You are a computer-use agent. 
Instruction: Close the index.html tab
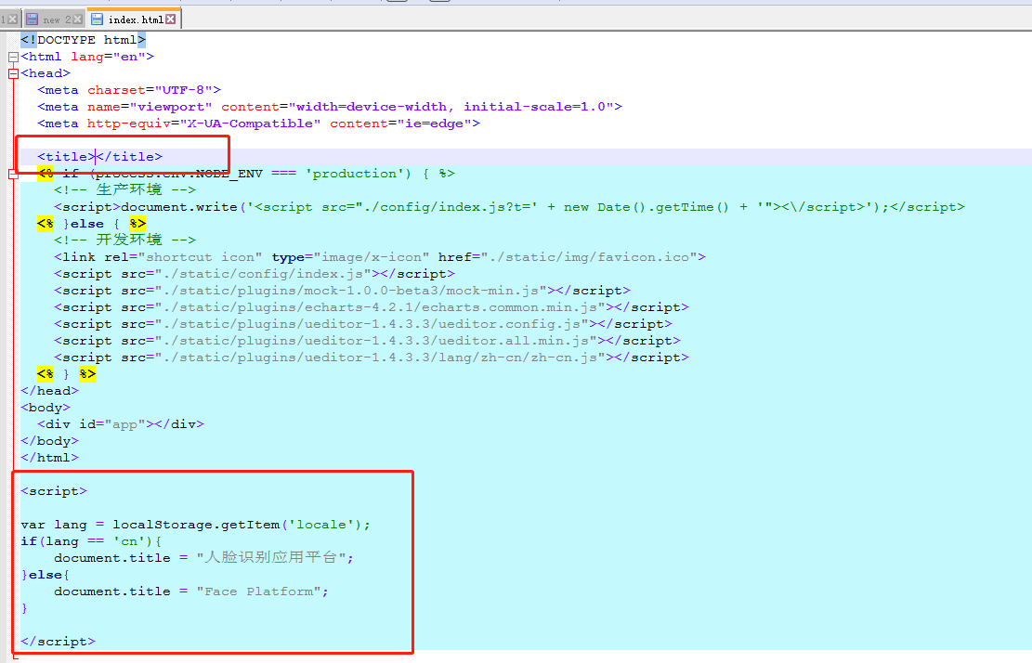(171, 19)
